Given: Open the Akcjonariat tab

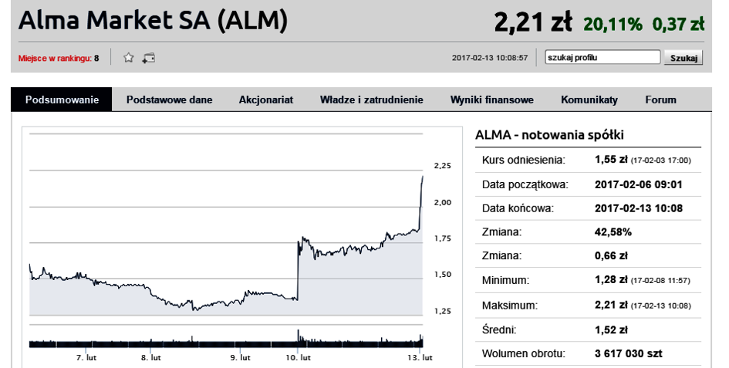Looking at the screenshot, I should [266, 100].
